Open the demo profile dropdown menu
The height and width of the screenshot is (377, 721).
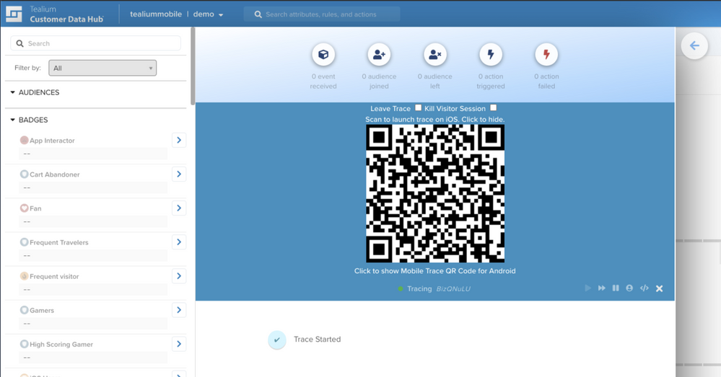pos(209,14)
